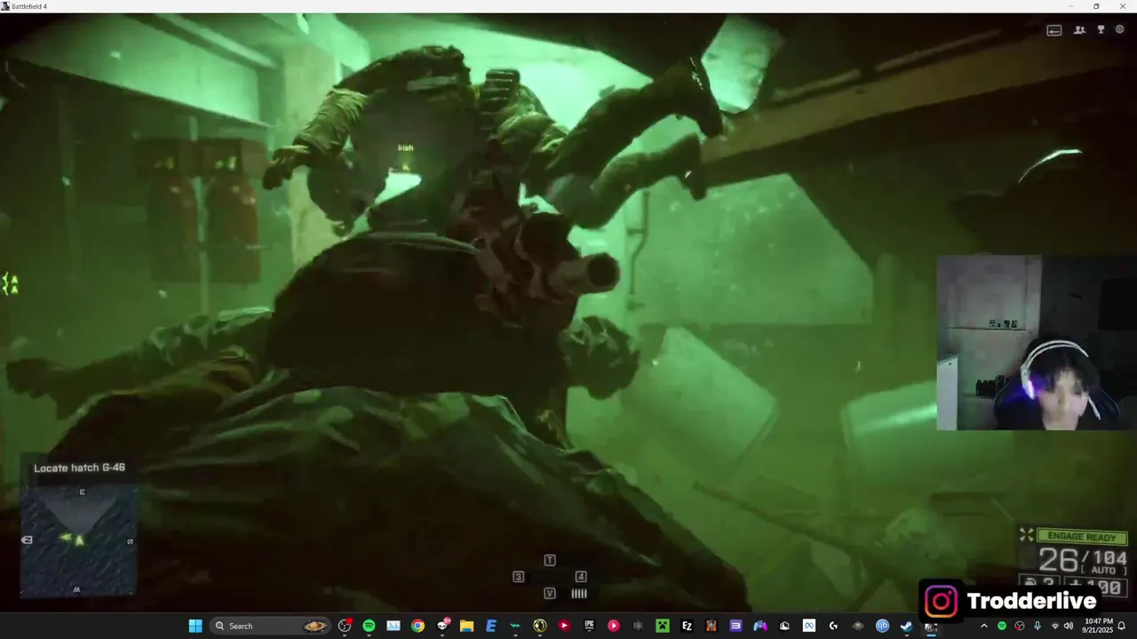Screen dimensions: 1137x639
Task: Open the skull icon app with notification badge
Action: point(443,626)
